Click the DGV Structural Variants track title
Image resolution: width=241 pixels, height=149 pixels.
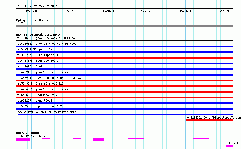point(38,35)
